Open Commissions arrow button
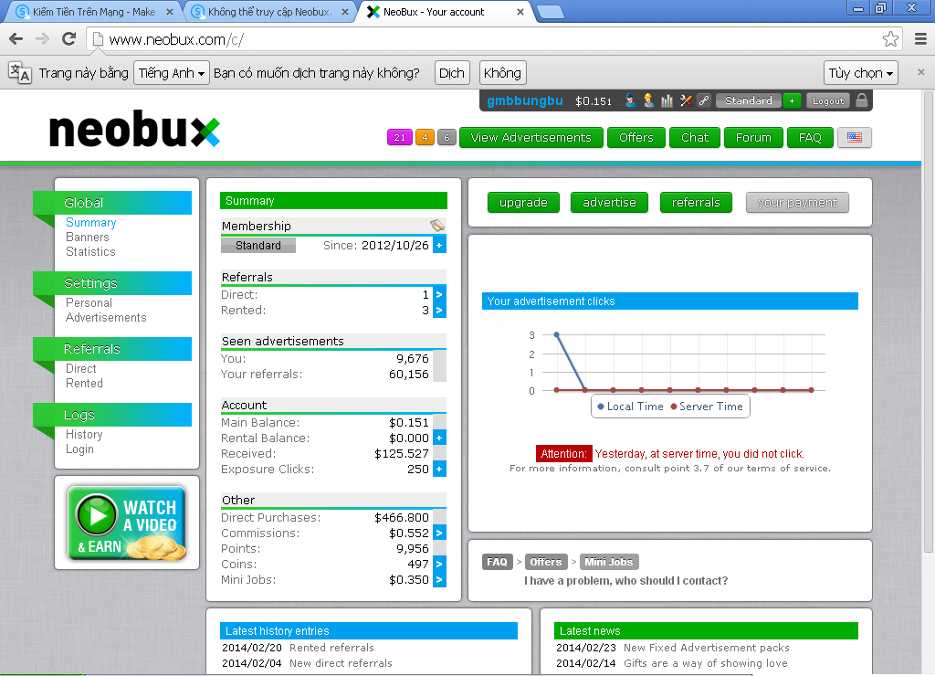The width and height of the screenshot is (935, 676). click(x=439, y=533)
